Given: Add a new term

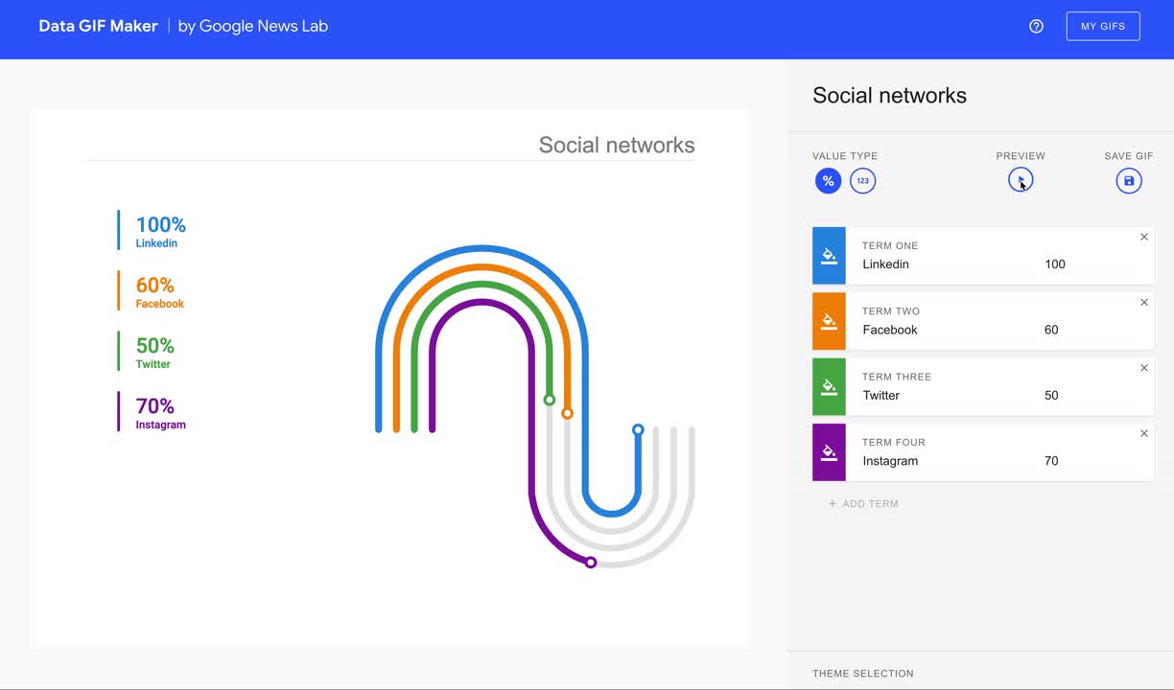Looking at the screenshot, I should pos(863,504).
